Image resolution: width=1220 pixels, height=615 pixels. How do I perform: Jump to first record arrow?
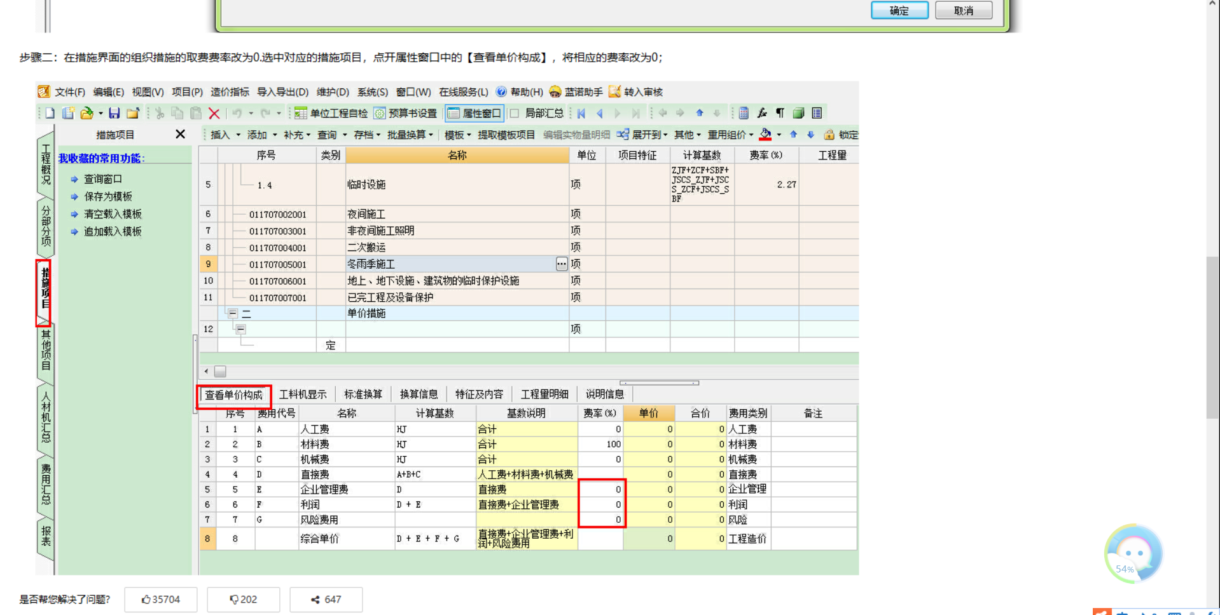[581, 113]
